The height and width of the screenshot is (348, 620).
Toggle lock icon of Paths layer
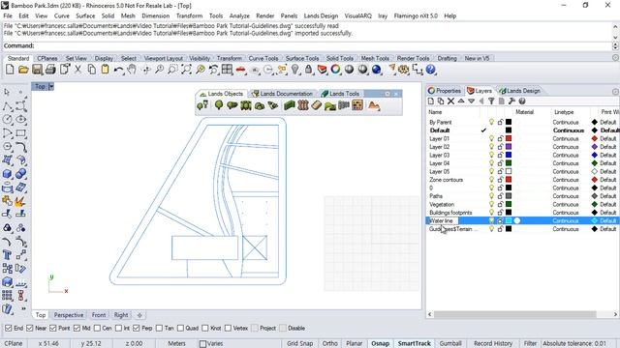(x=500, y=196)
